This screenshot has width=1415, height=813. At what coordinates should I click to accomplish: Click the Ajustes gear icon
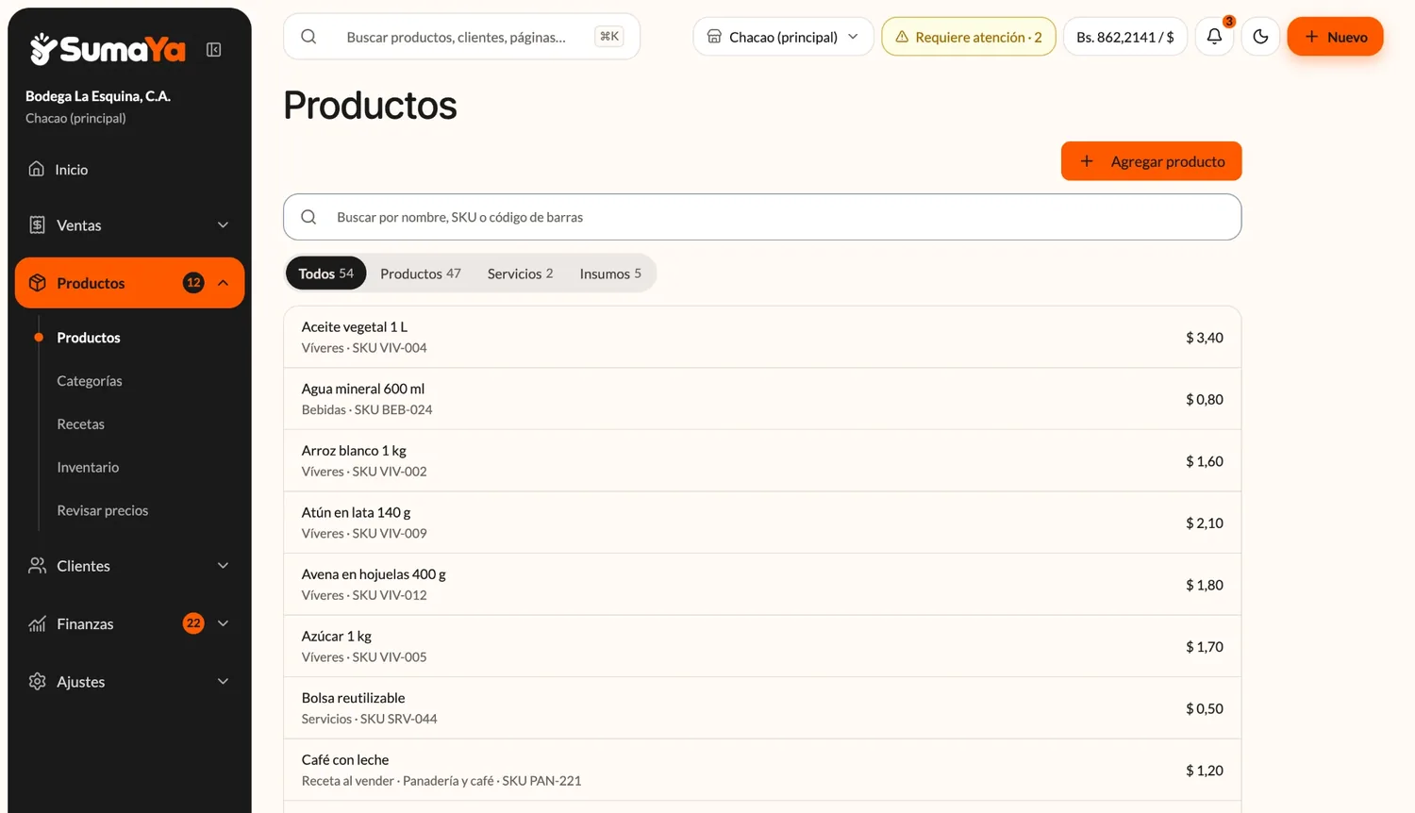pos(37,681)
